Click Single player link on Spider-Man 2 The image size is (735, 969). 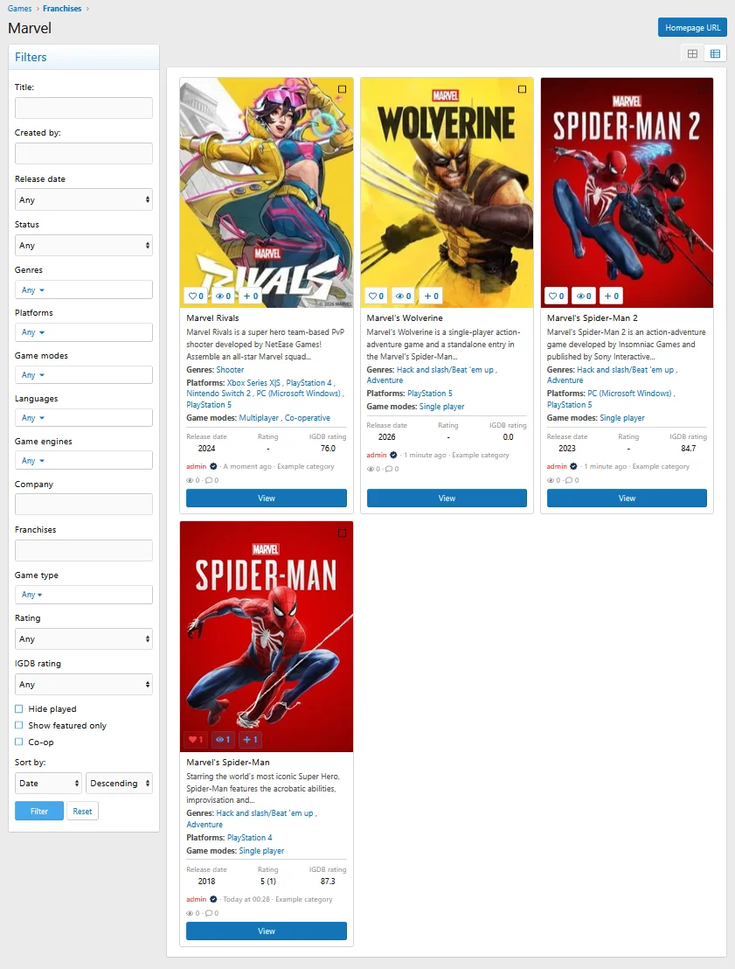pyautogui.click(x=622, y=418)
